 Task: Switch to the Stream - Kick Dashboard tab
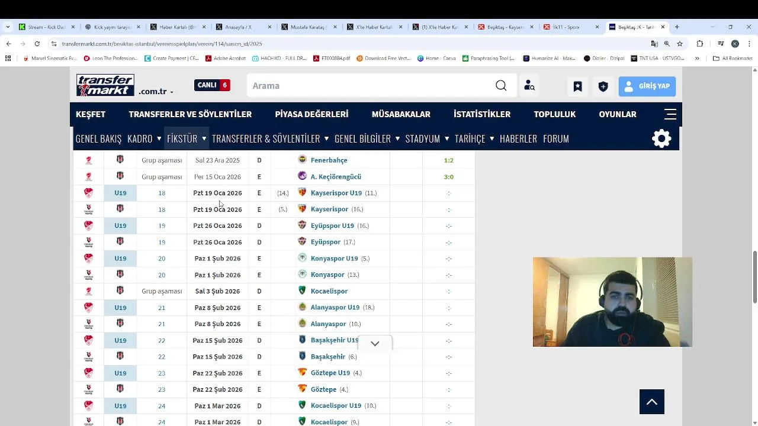tap(47, 27)
